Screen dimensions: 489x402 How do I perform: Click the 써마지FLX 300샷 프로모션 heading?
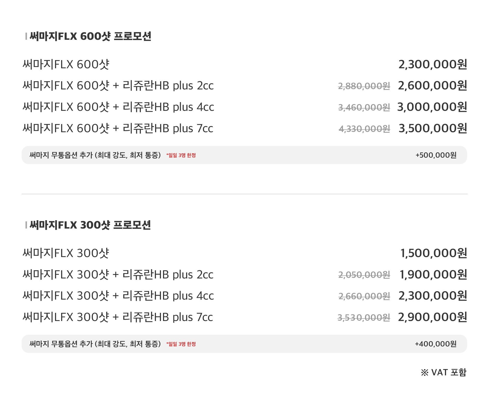tap(90, 225)
